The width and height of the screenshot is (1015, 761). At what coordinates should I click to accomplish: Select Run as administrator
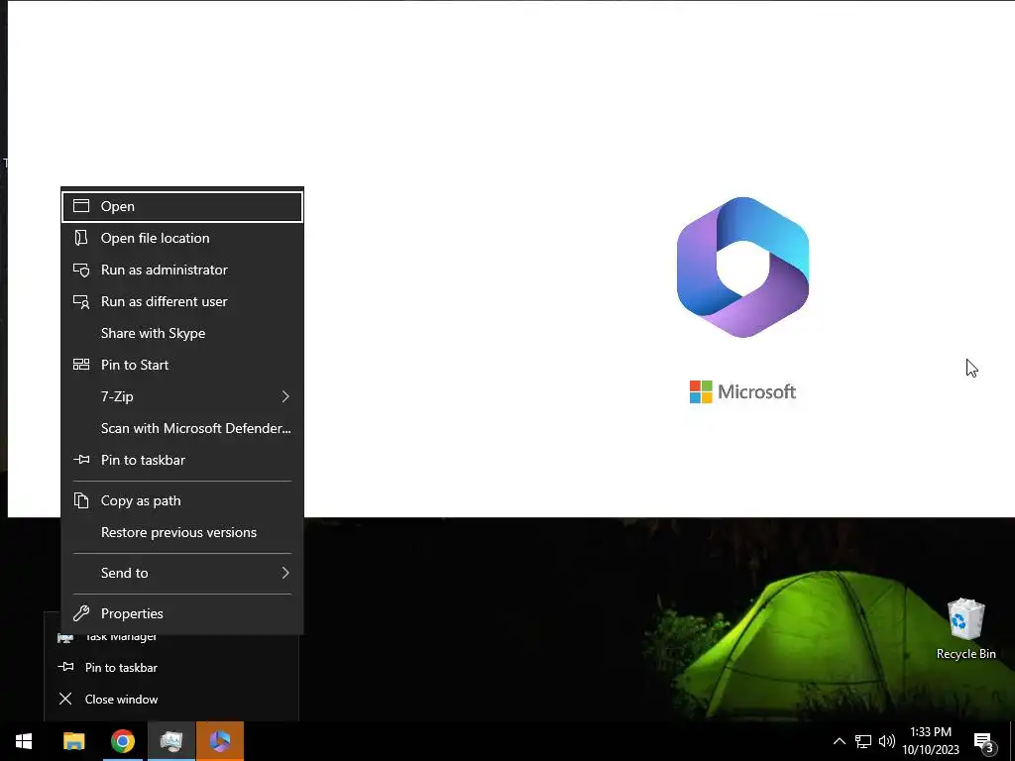182,270
